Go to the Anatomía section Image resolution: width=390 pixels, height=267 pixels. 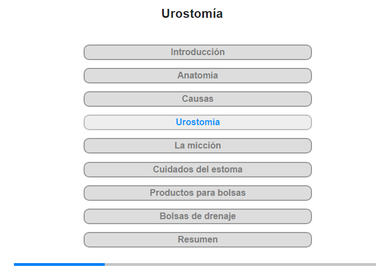(x=197, y=76)
